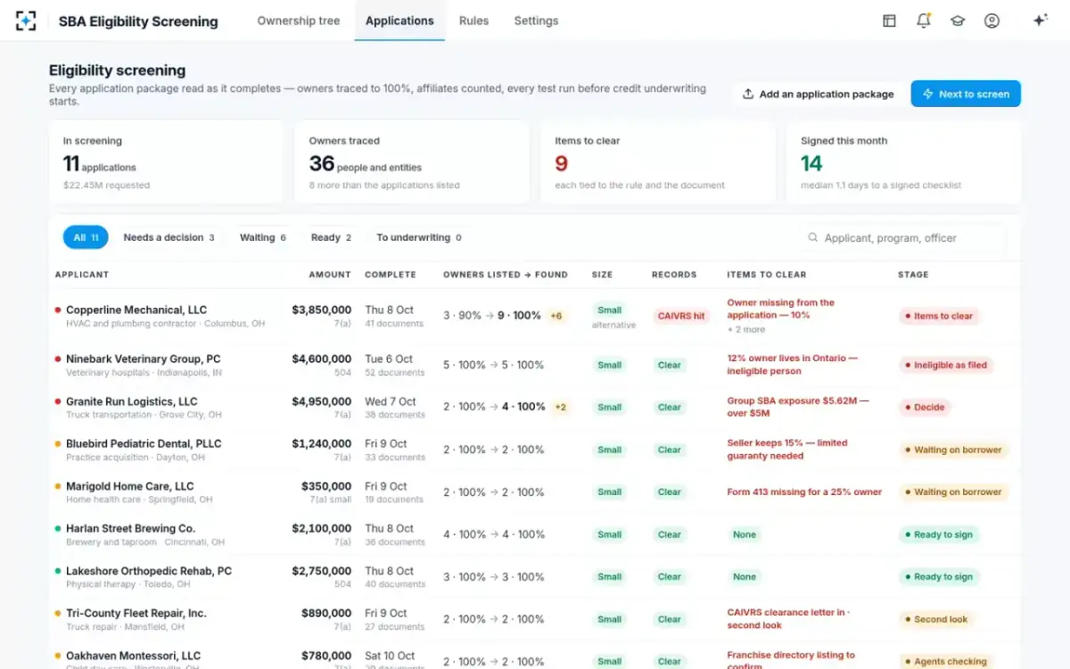The width and height of the screenshot is (1070, 669).
Task: Click Harlan Street's Ready to sign badge
Action: pyautogui.click(x=939, y=534)
